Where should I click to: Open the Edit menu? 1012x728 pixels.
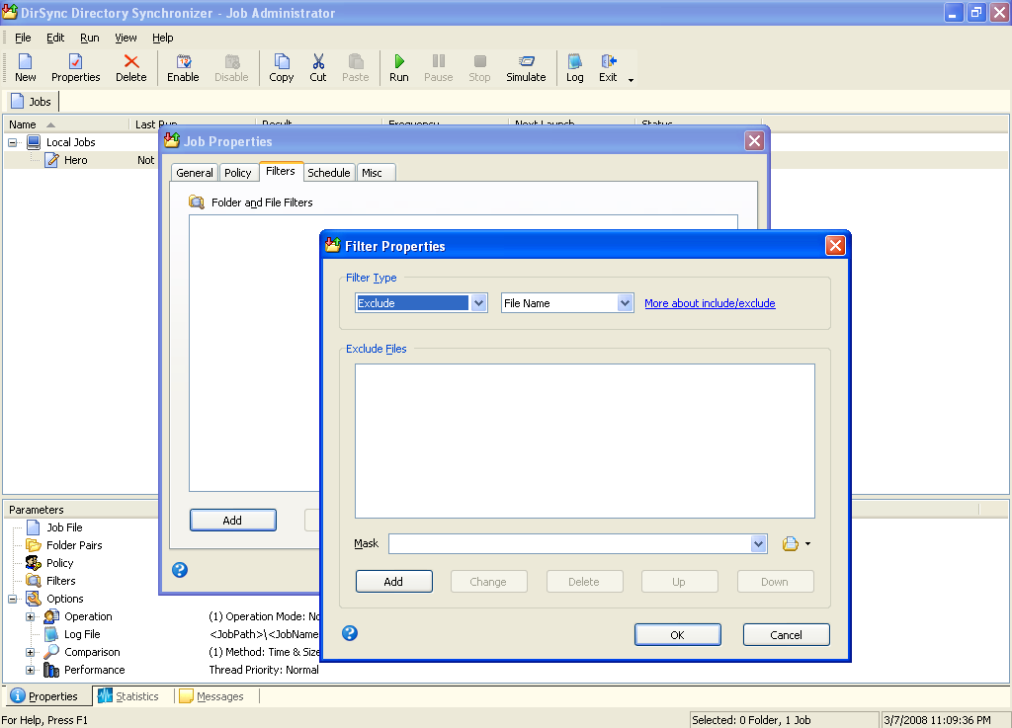point(55,39)
